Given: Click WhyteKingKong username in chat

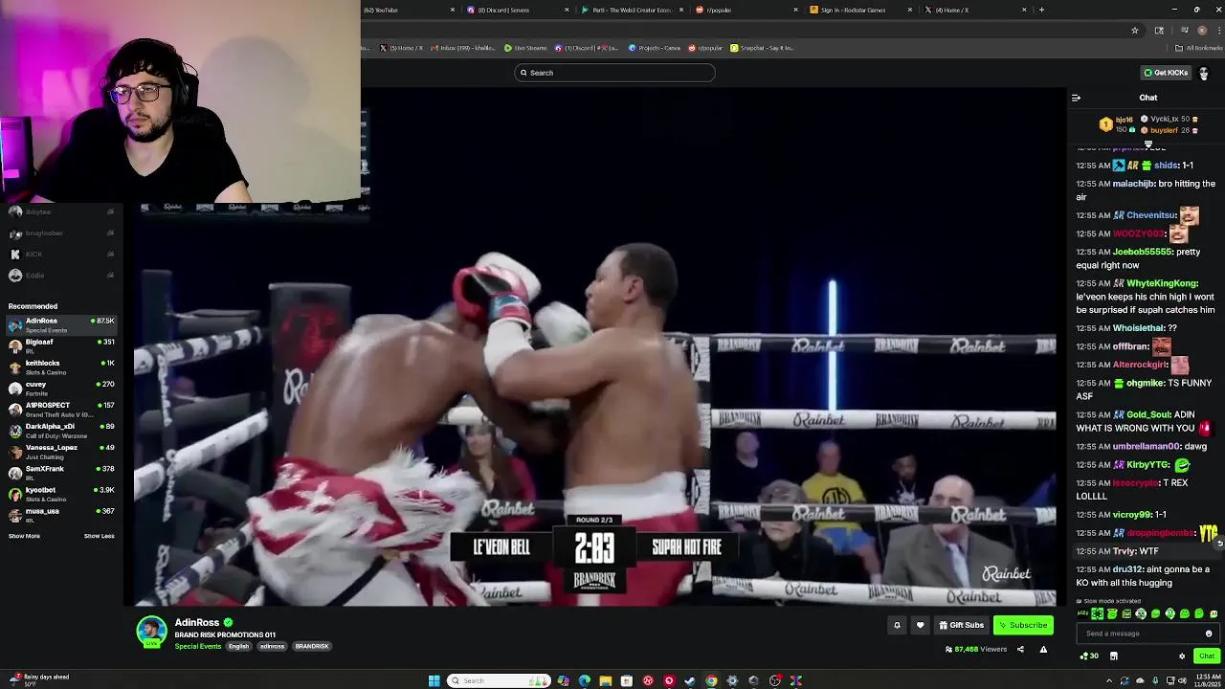Looking at the screenshot, I should coord(1162,283).
